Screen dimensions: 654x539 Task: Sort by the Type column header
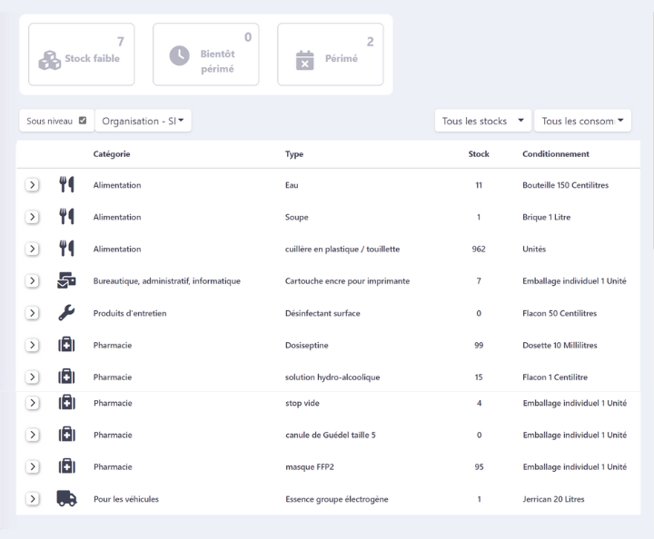294,154
